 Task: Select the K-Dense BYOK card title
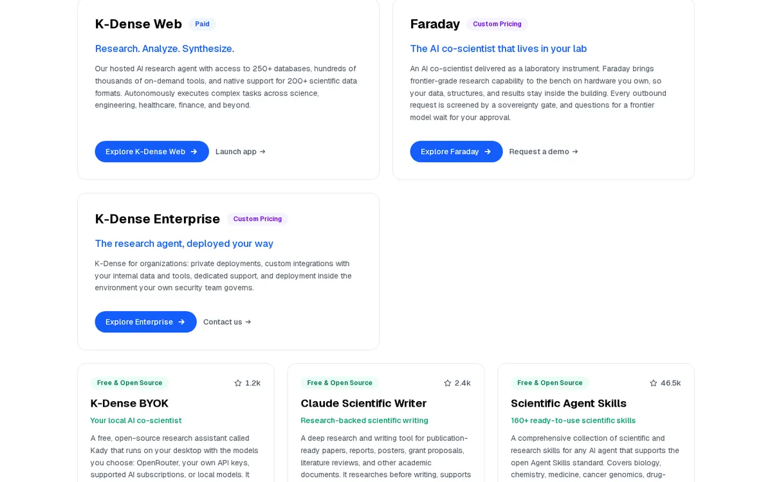click(x=129, y=404)
